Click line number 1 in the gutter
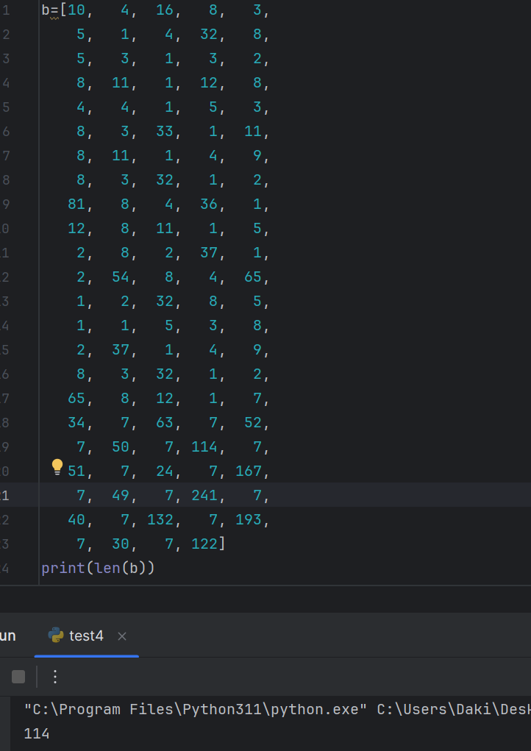Image resolution: width=531 pixels, height=751 pixels. point(6,10)
